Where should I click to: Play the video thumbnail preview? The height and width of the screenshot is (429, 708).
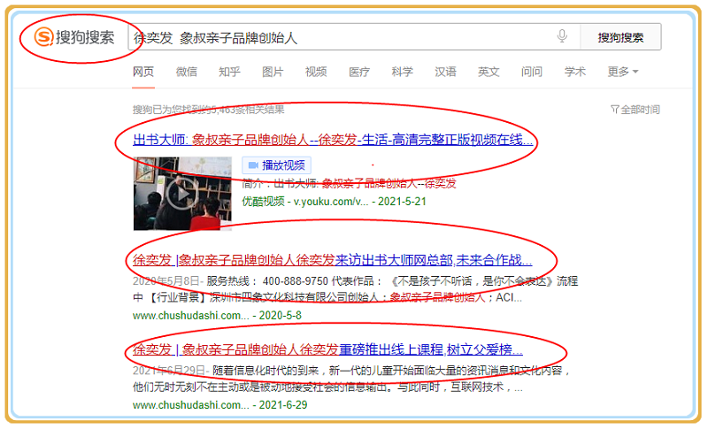pyautogui.click(x=181, y=194)
